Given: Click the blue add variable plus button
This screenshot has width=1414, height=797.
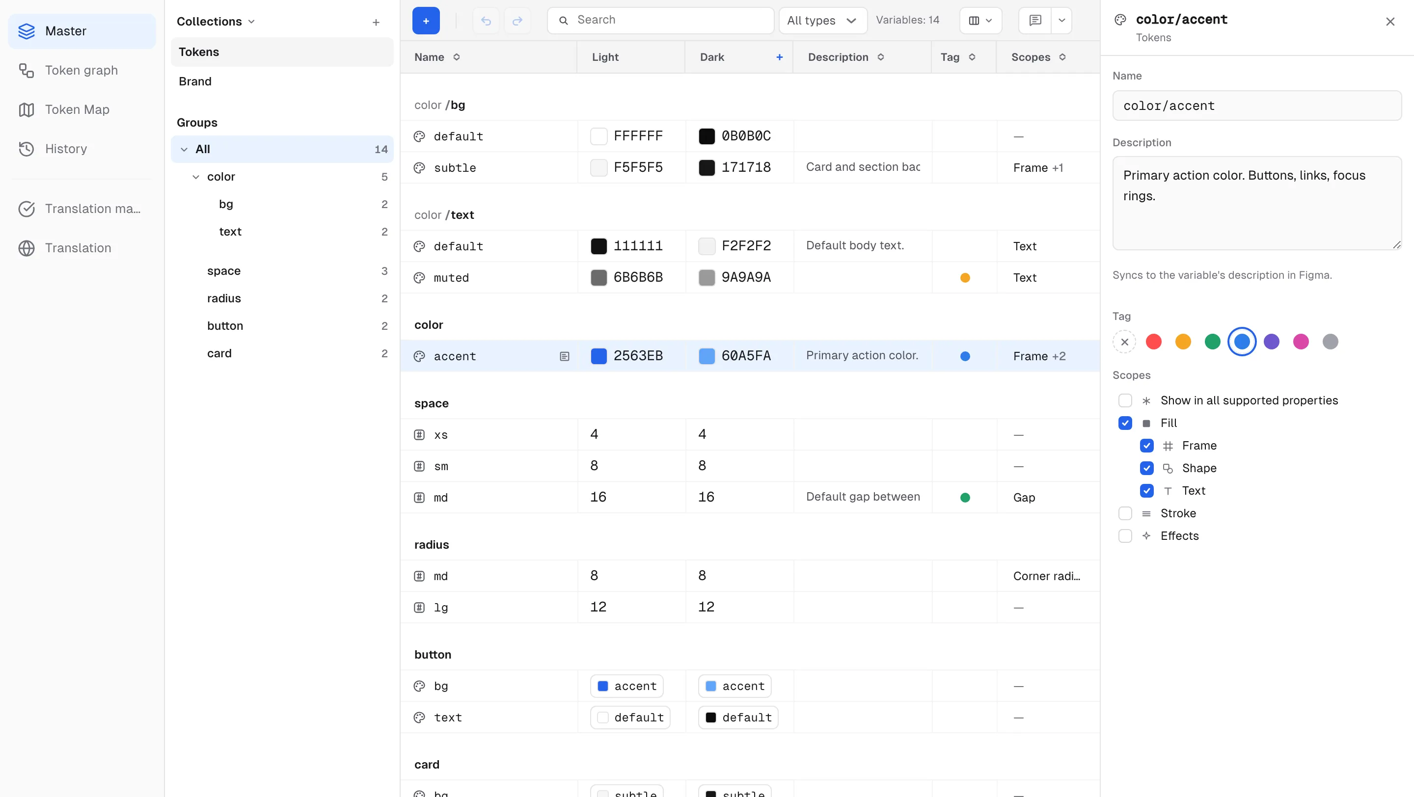Looking at the screenshot, I should click(x=425, y=21).
